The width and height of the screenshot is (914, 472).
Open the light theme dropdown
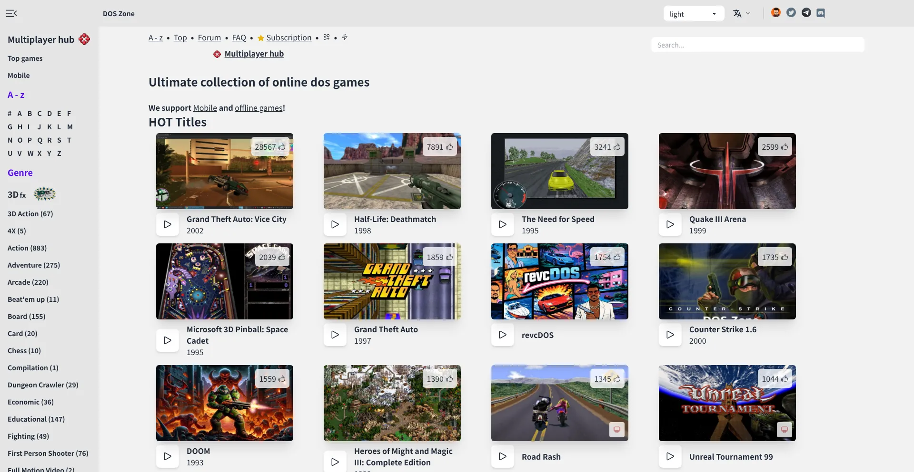(x=694, y=14)
